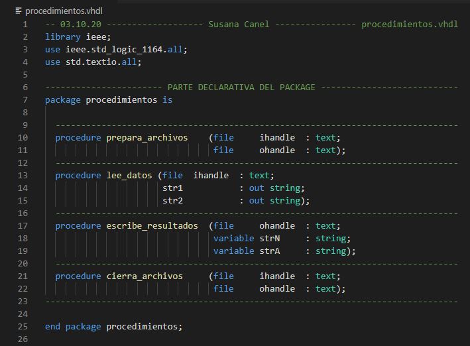
Task: Click the escribe_resultados procedure name
Action: coord(152,226)
